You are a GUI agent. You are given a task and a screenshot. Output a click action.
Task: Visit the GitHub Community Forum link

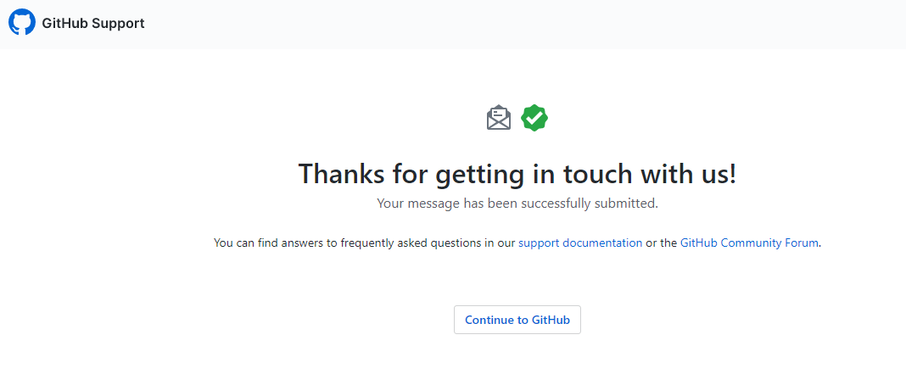749,243
